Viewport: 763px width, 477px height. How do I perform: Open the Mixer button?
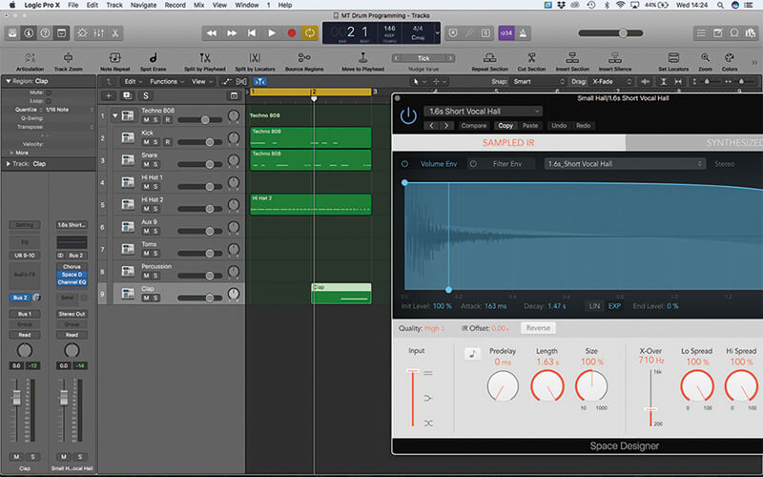(x=99, y=33)
